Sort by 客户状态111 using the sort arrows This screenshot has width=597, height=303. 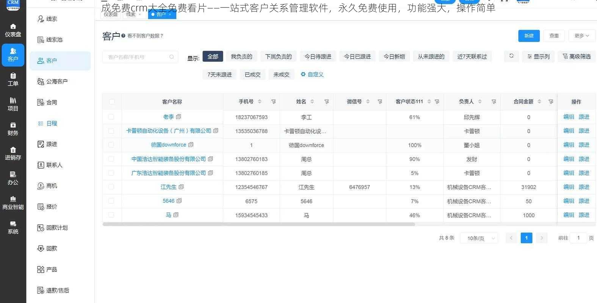click(x=429, y=102)
